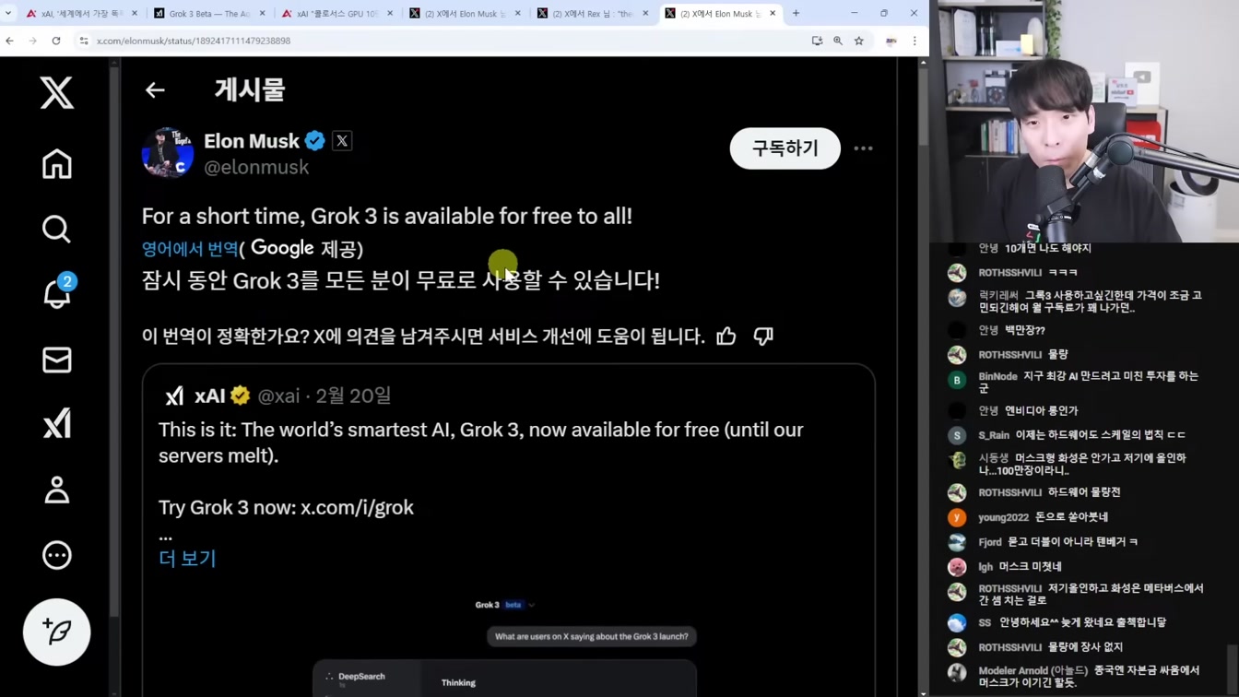
Task: Click '영어에서 번역' translation link
Action: point(190,249)
